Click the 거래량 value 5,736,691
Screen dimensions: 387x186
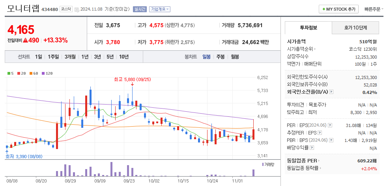250,25
